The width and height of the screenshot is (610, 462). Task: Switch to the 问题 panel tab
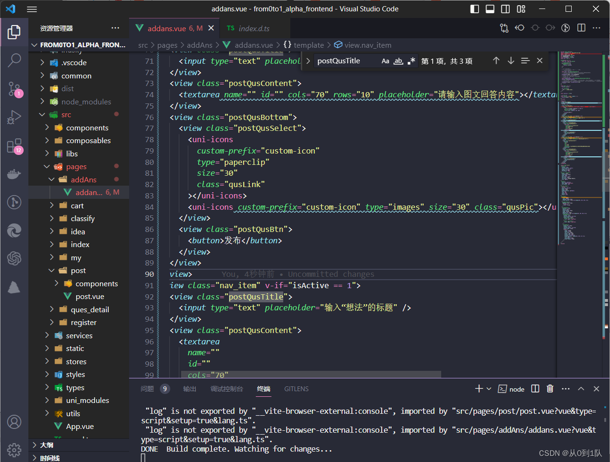click(148, 389)
